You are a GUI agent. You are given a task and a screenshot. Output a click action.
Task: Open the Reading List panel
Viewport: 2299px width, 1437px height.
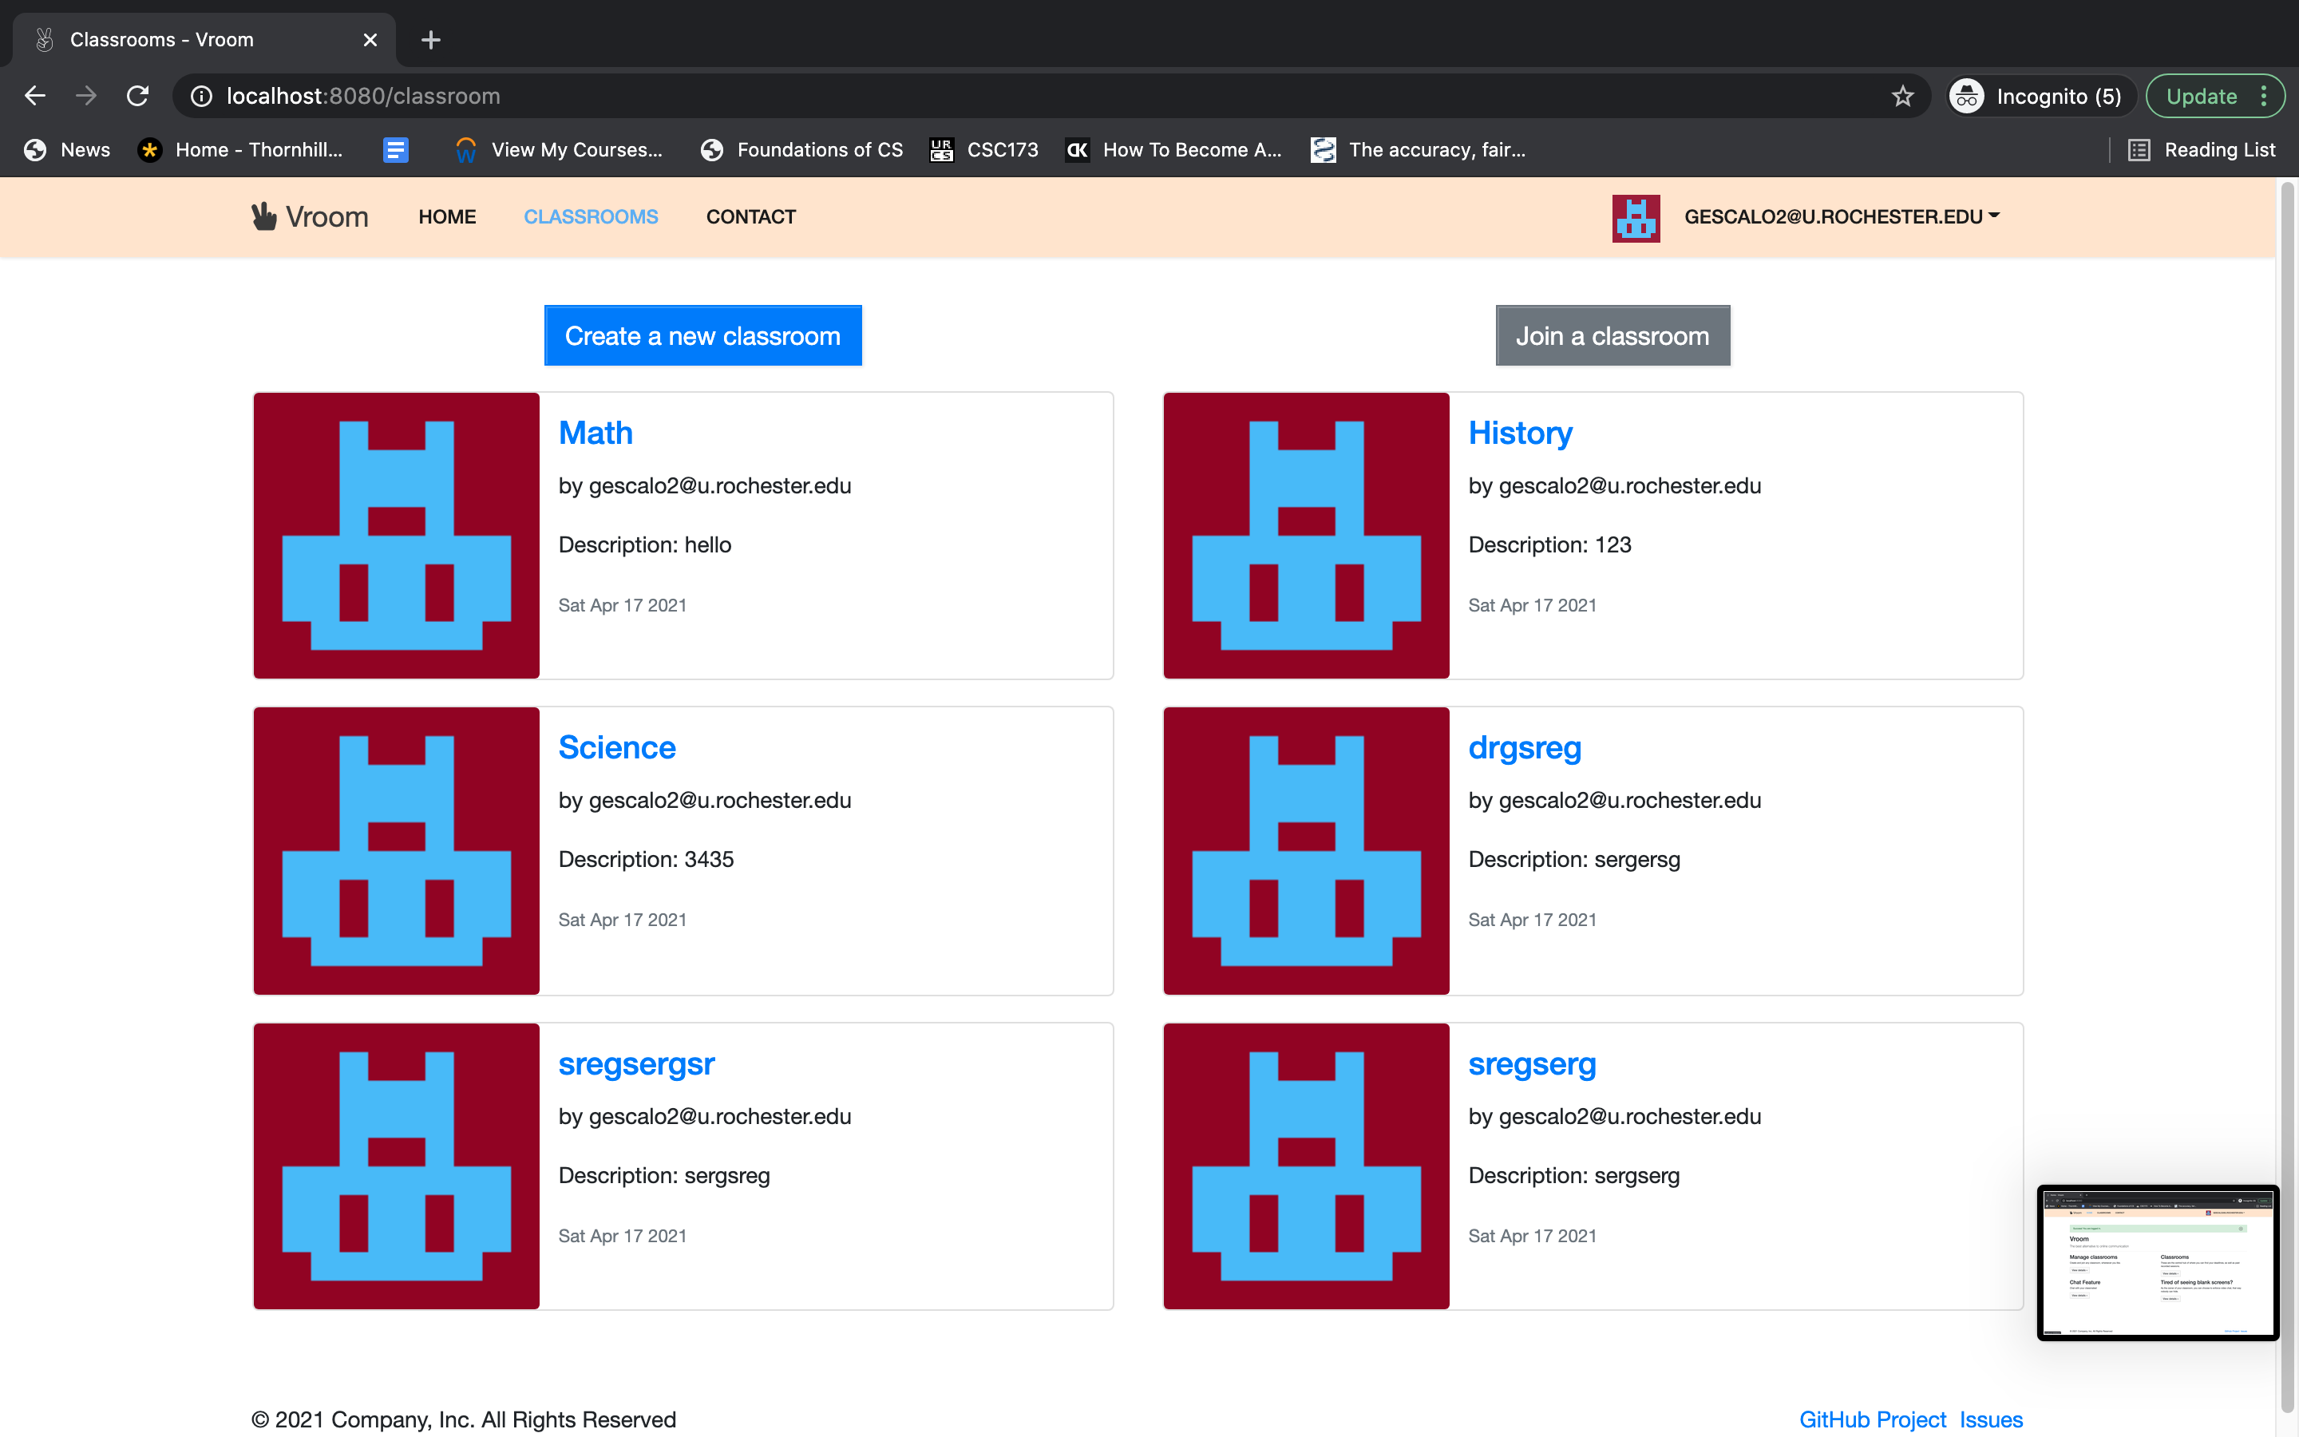(x=2201, y=150)
